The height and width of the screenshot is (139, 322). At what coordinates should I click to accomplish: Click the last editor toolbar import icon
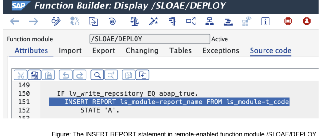142,75
